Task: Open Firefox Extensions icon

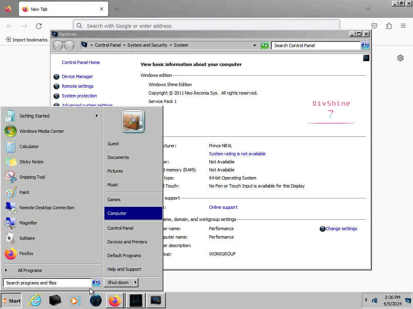Action: click(389, 26)
